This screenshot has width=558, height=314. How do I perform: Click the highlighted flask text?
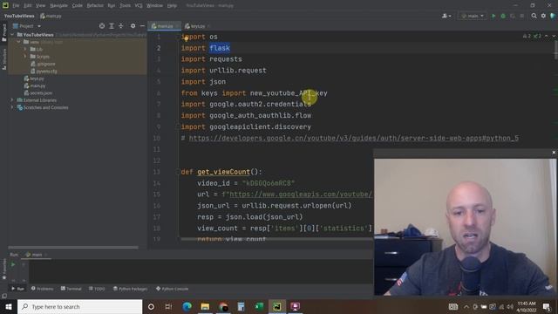[220, 48]
